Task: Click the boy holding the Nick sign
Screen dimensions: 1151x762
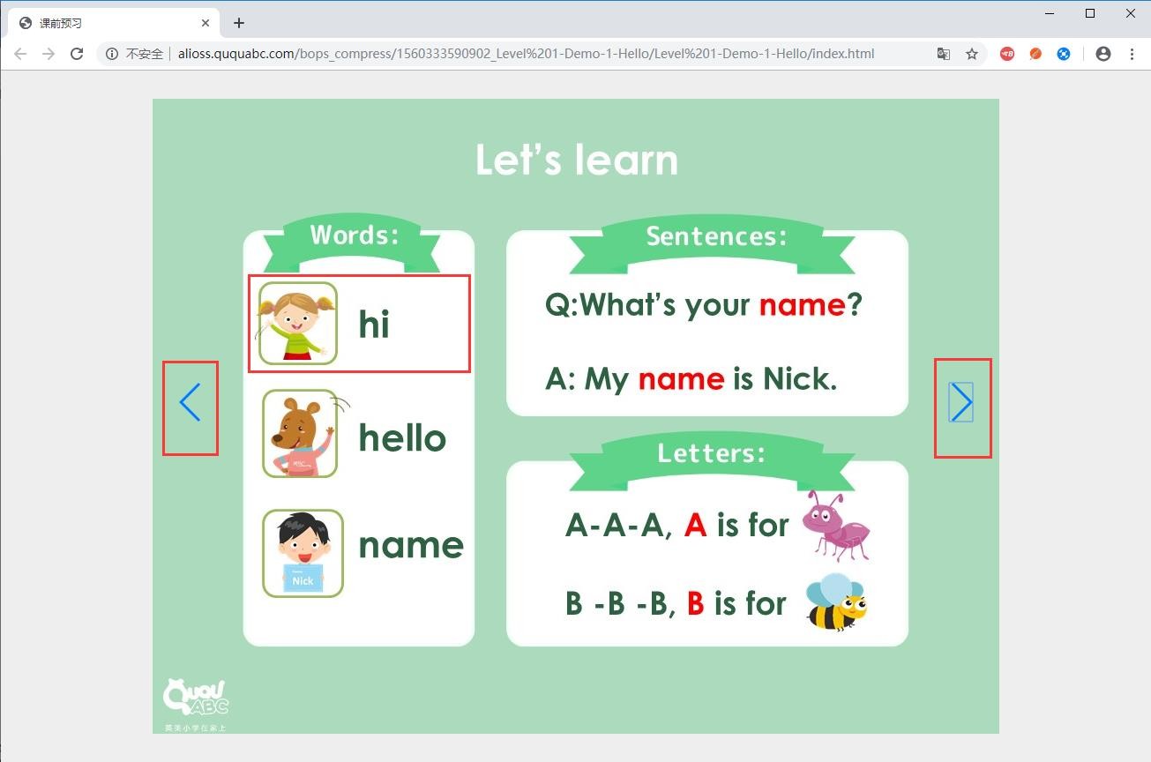Action: [303, 554]
